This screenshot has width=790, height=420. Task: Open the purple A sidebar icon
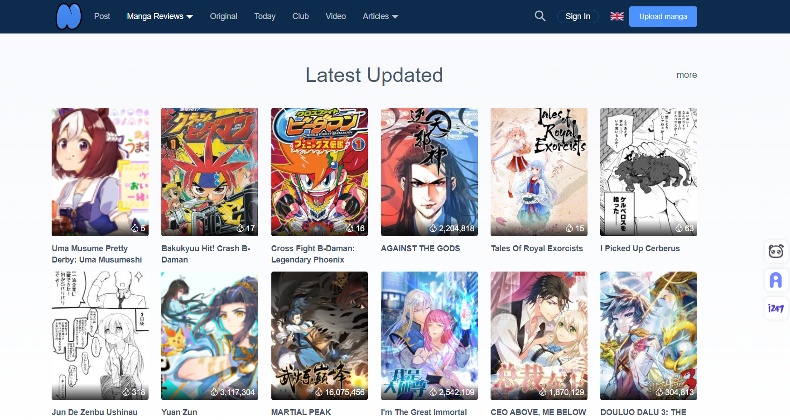[776, 280]
